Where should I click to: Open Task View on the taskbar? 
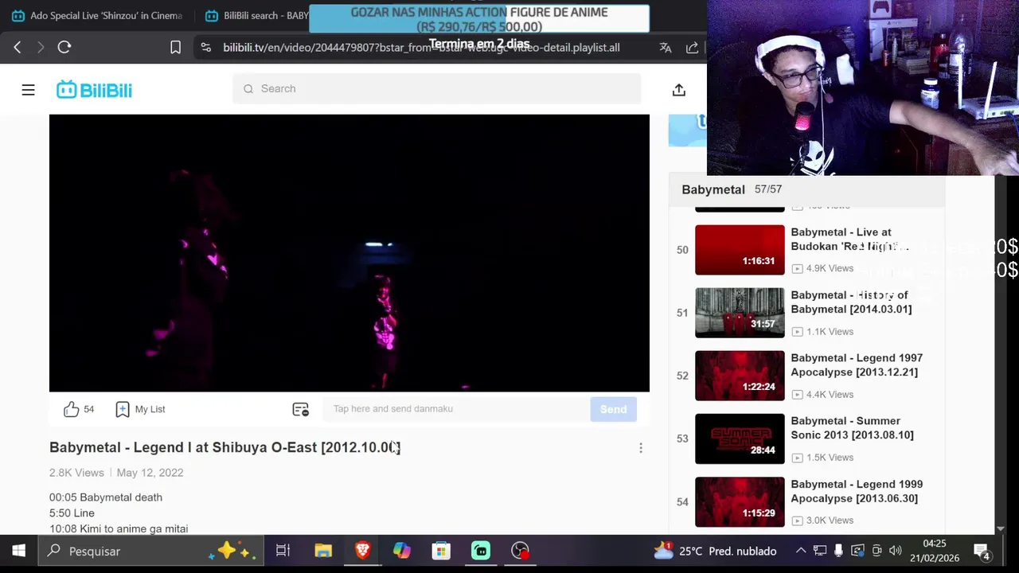[x=283, y=551]
